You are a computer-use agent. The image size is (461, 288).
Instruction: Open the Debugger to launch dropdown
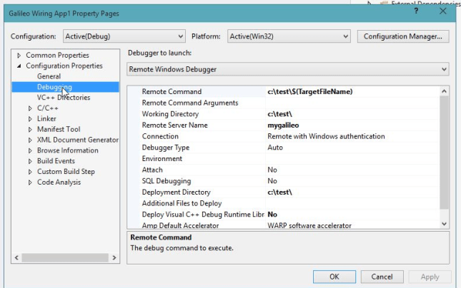point(287,69)
